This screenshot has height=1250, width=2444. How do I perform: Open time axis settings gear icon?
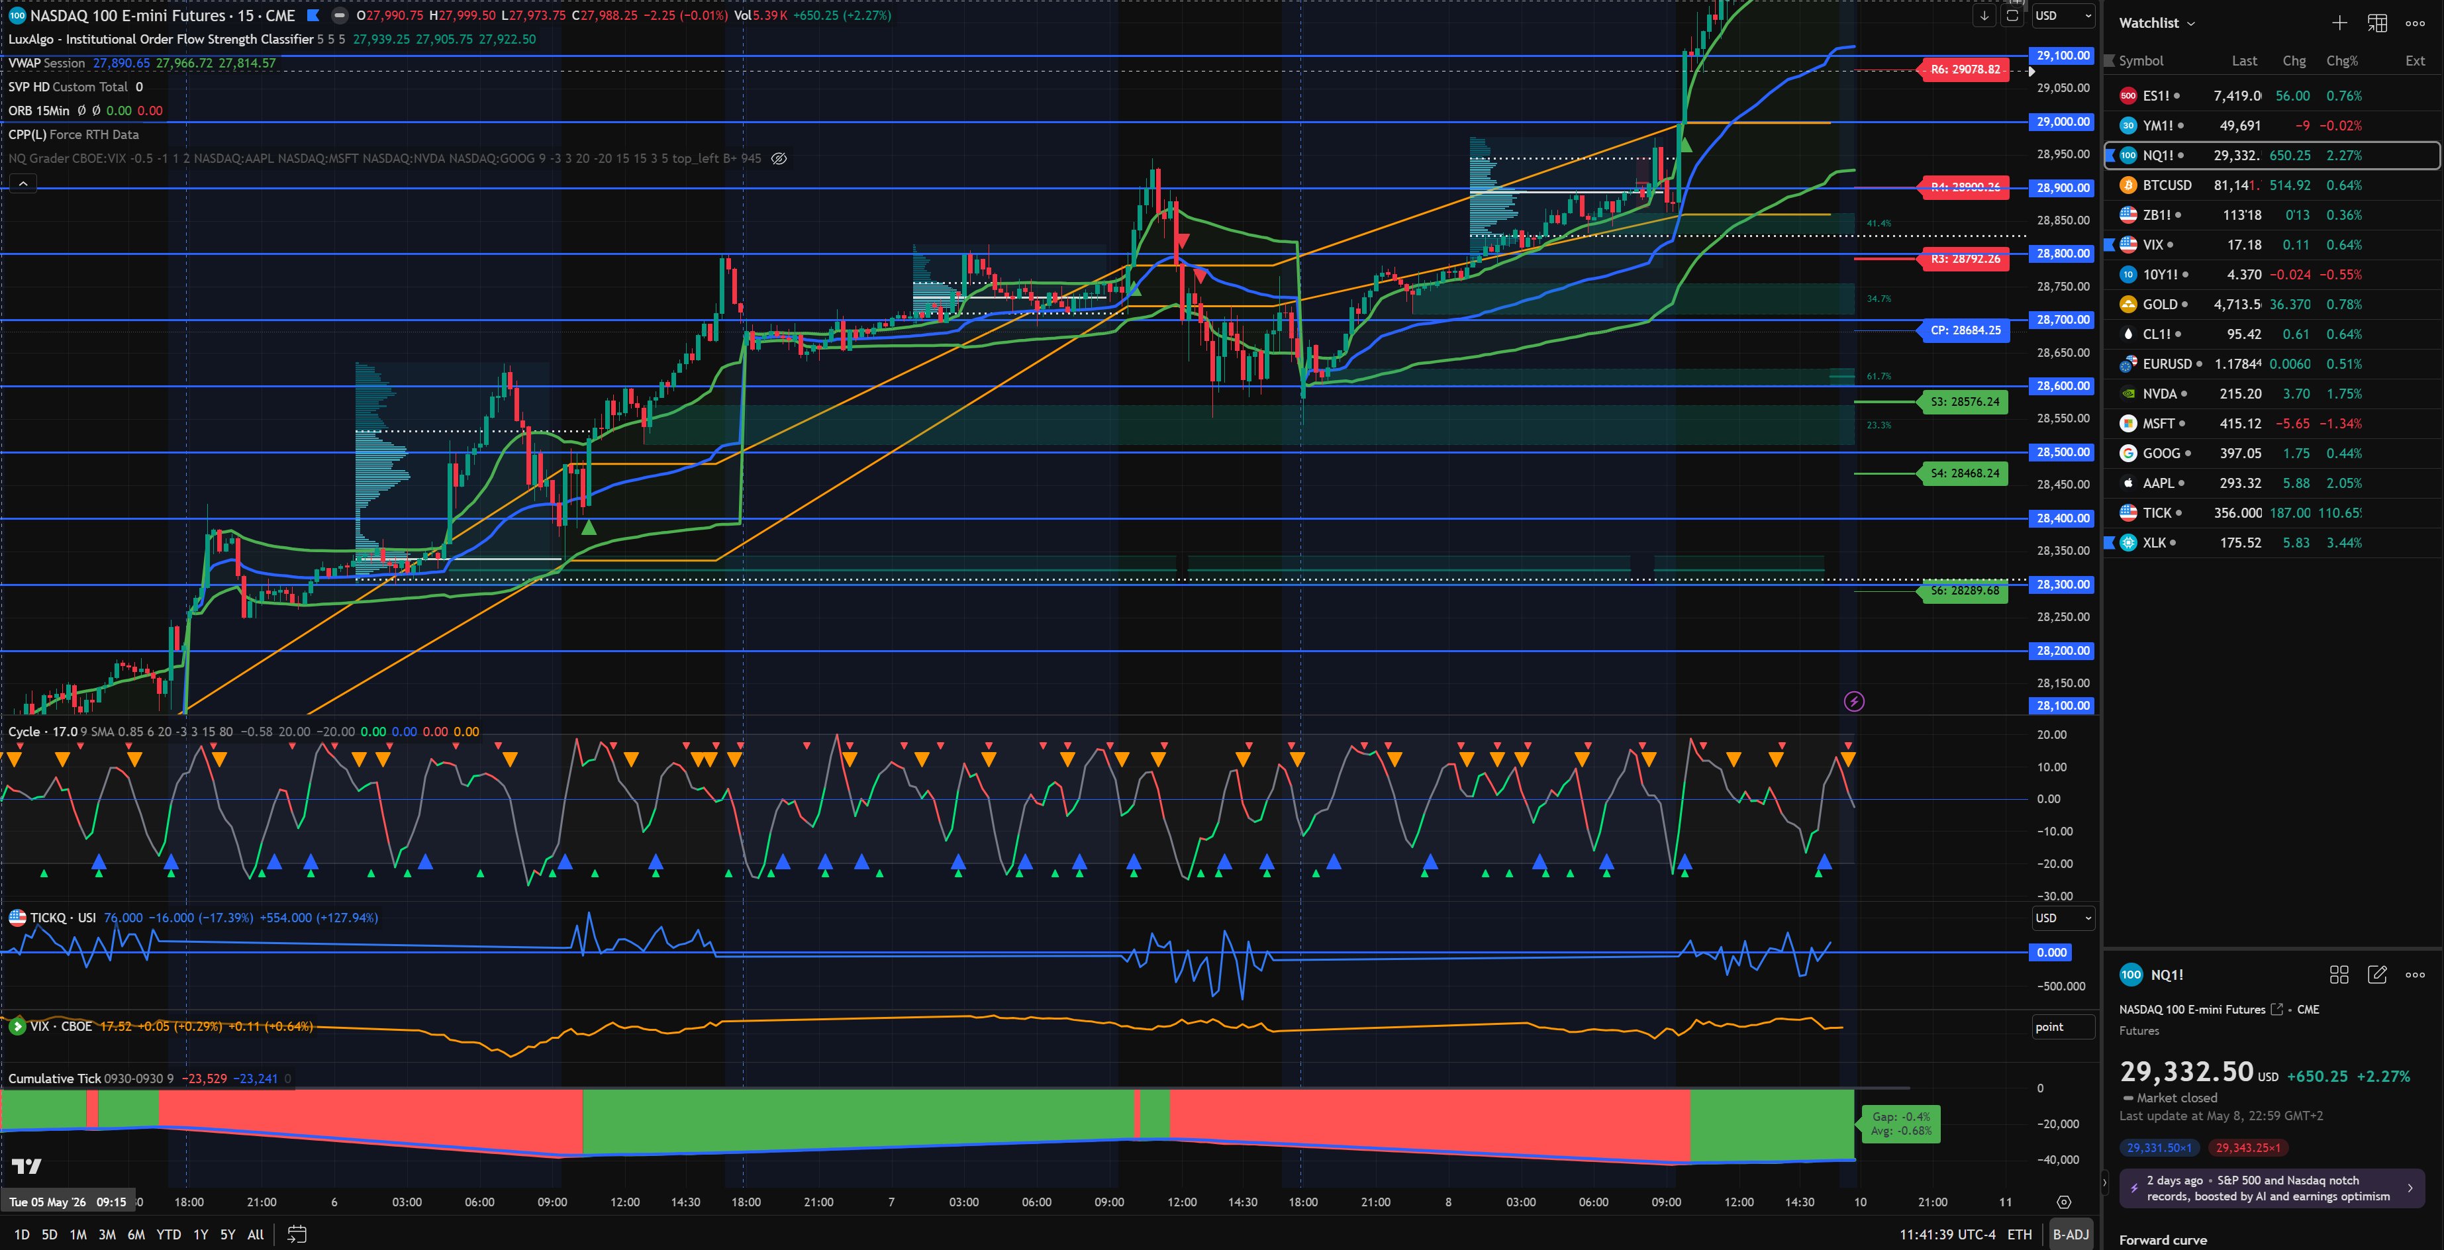[2063, 1202]
